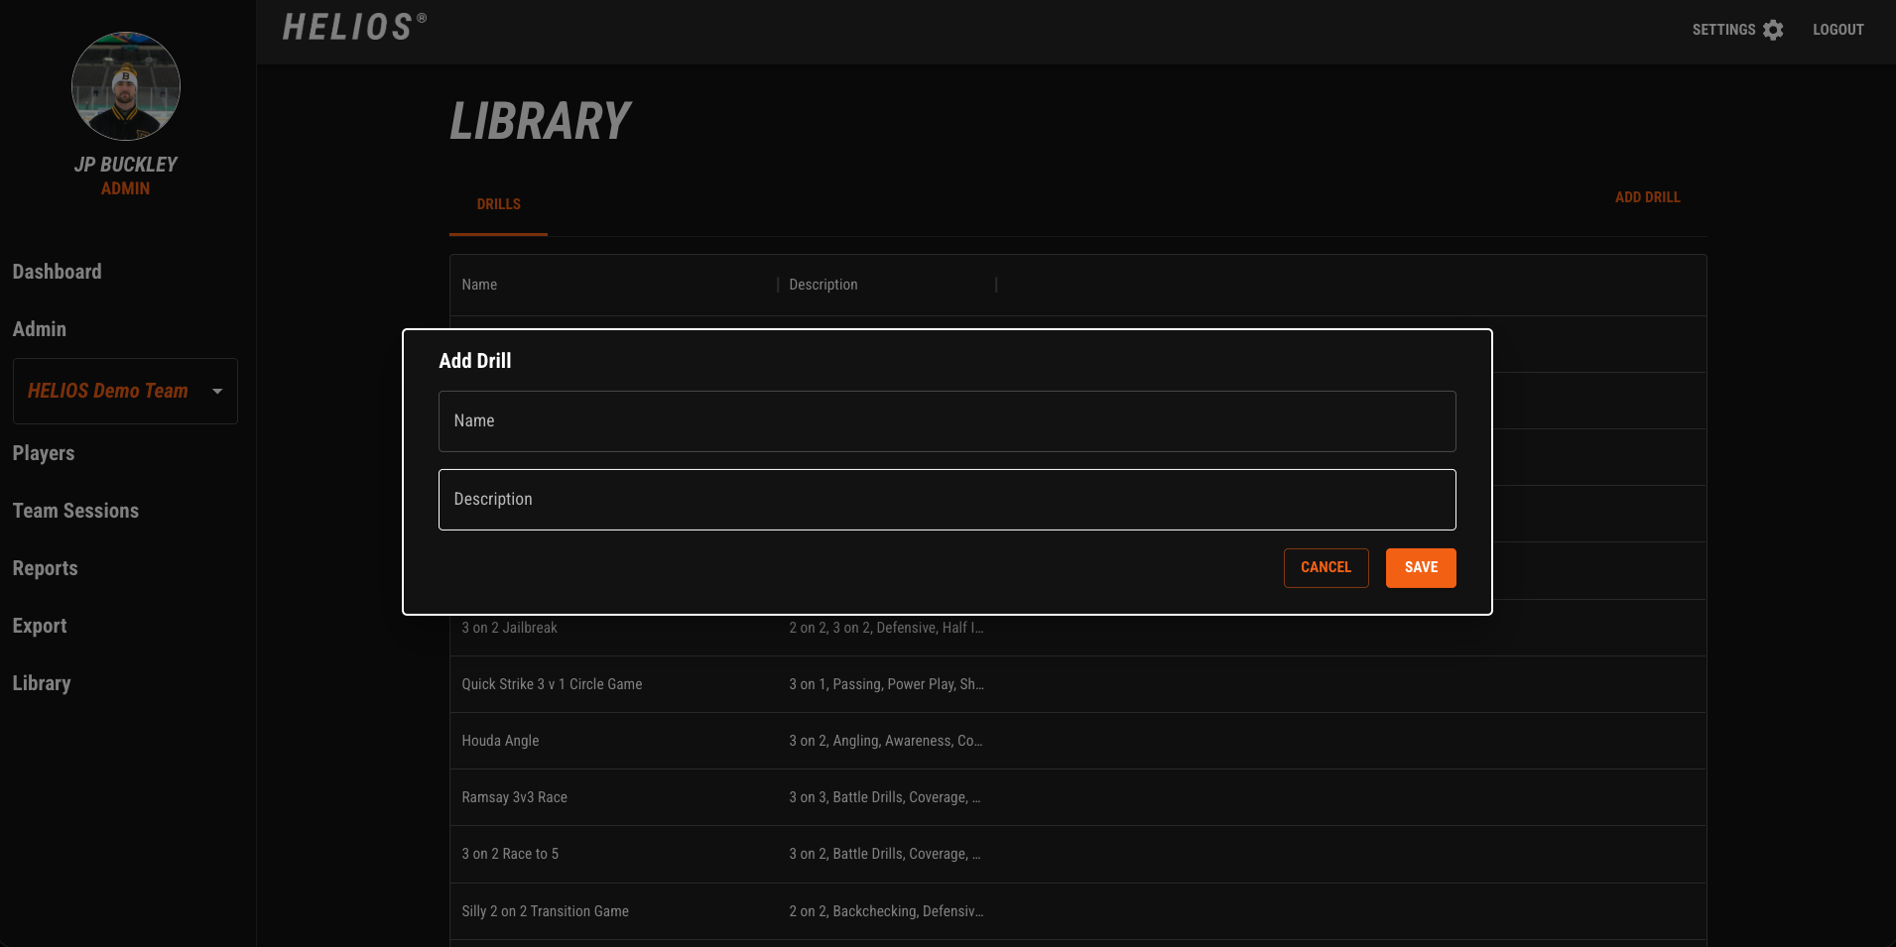1896x947 pixels.
Task: Click the JP Buckley profile avatar
Action: [126, 86]
